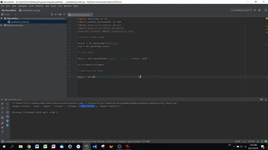
Task: Click the 'Process finished with exit code 0' text
Action: click(x=35, y=112)
